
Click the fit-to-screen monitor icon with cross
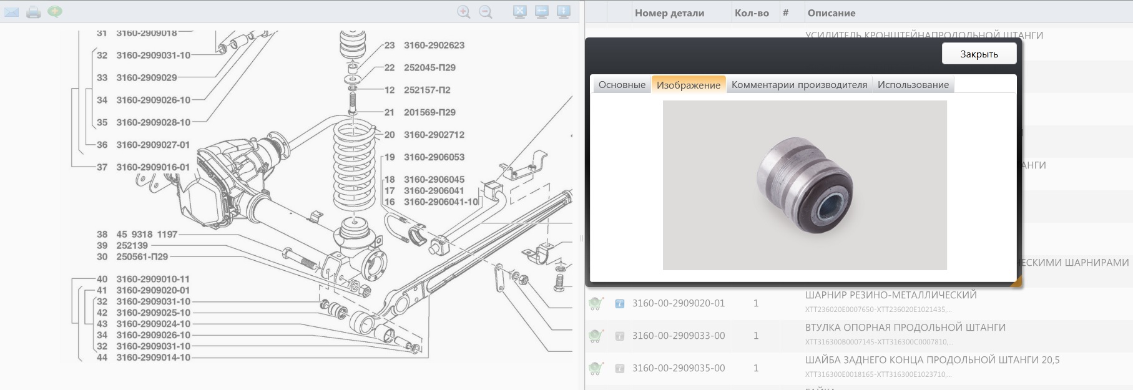[520, 12]
